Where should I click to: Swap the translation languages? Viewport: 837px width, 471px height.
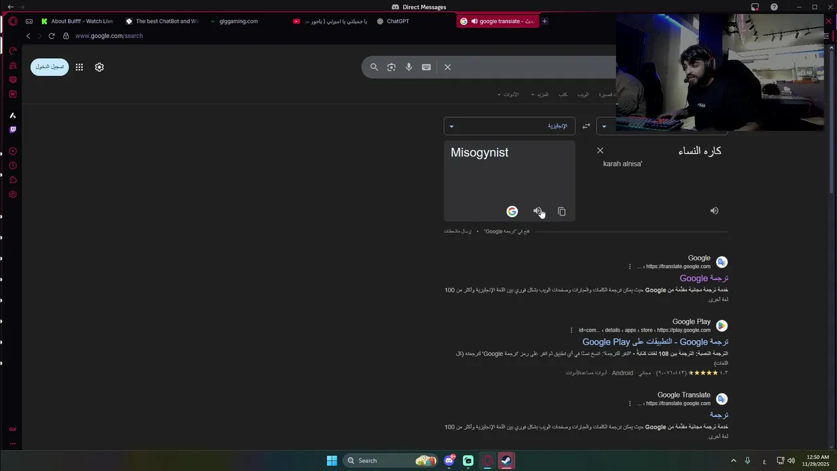586,126
